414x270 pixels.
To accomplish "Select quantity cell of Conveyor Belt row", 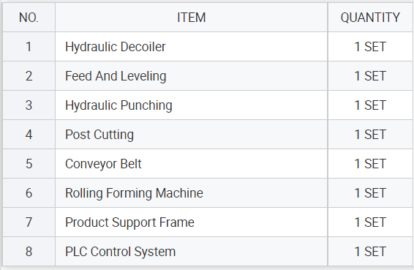I will 370,164.
